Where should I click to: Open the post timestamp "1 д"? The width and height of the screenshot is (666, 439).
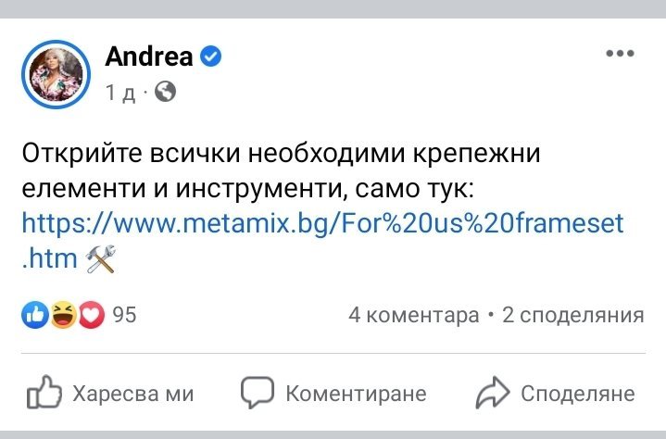click(x=119, y=93)
